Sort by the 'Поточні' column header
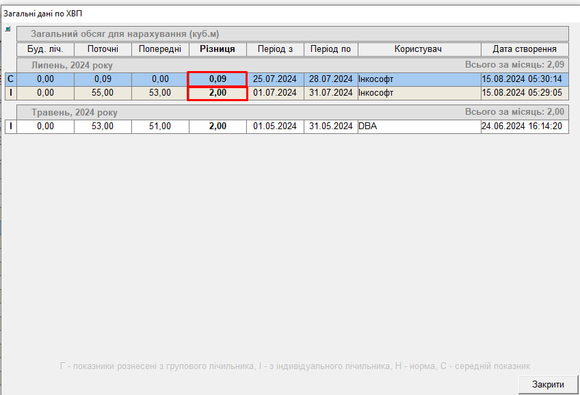This screenshot has width=580, height=395. tap(103, 49)
